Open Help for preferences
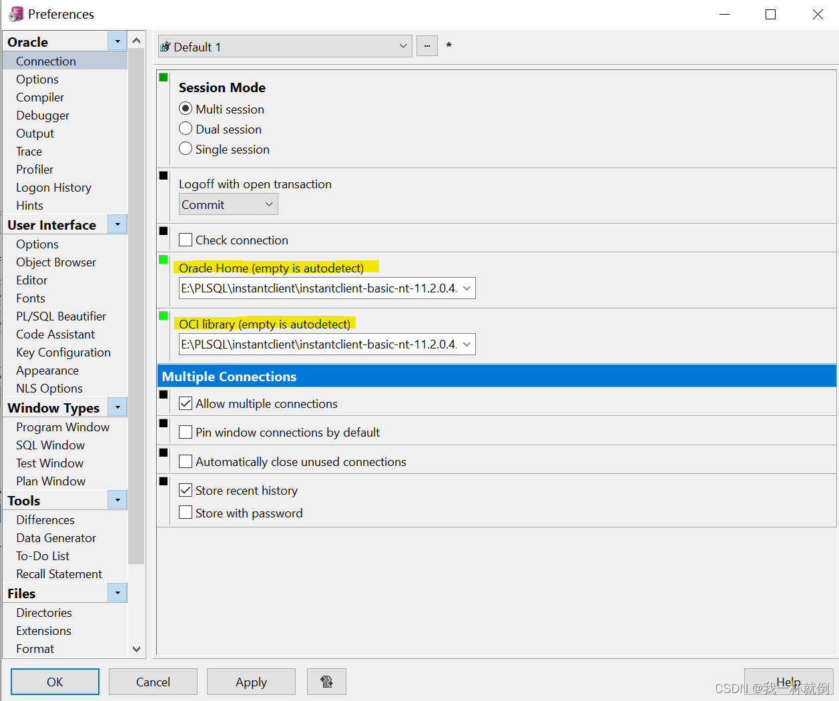 [788, 682]
